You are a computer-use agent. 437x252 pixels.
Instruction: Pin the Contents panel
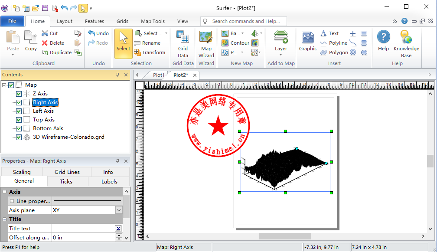(x=117, y=75)
